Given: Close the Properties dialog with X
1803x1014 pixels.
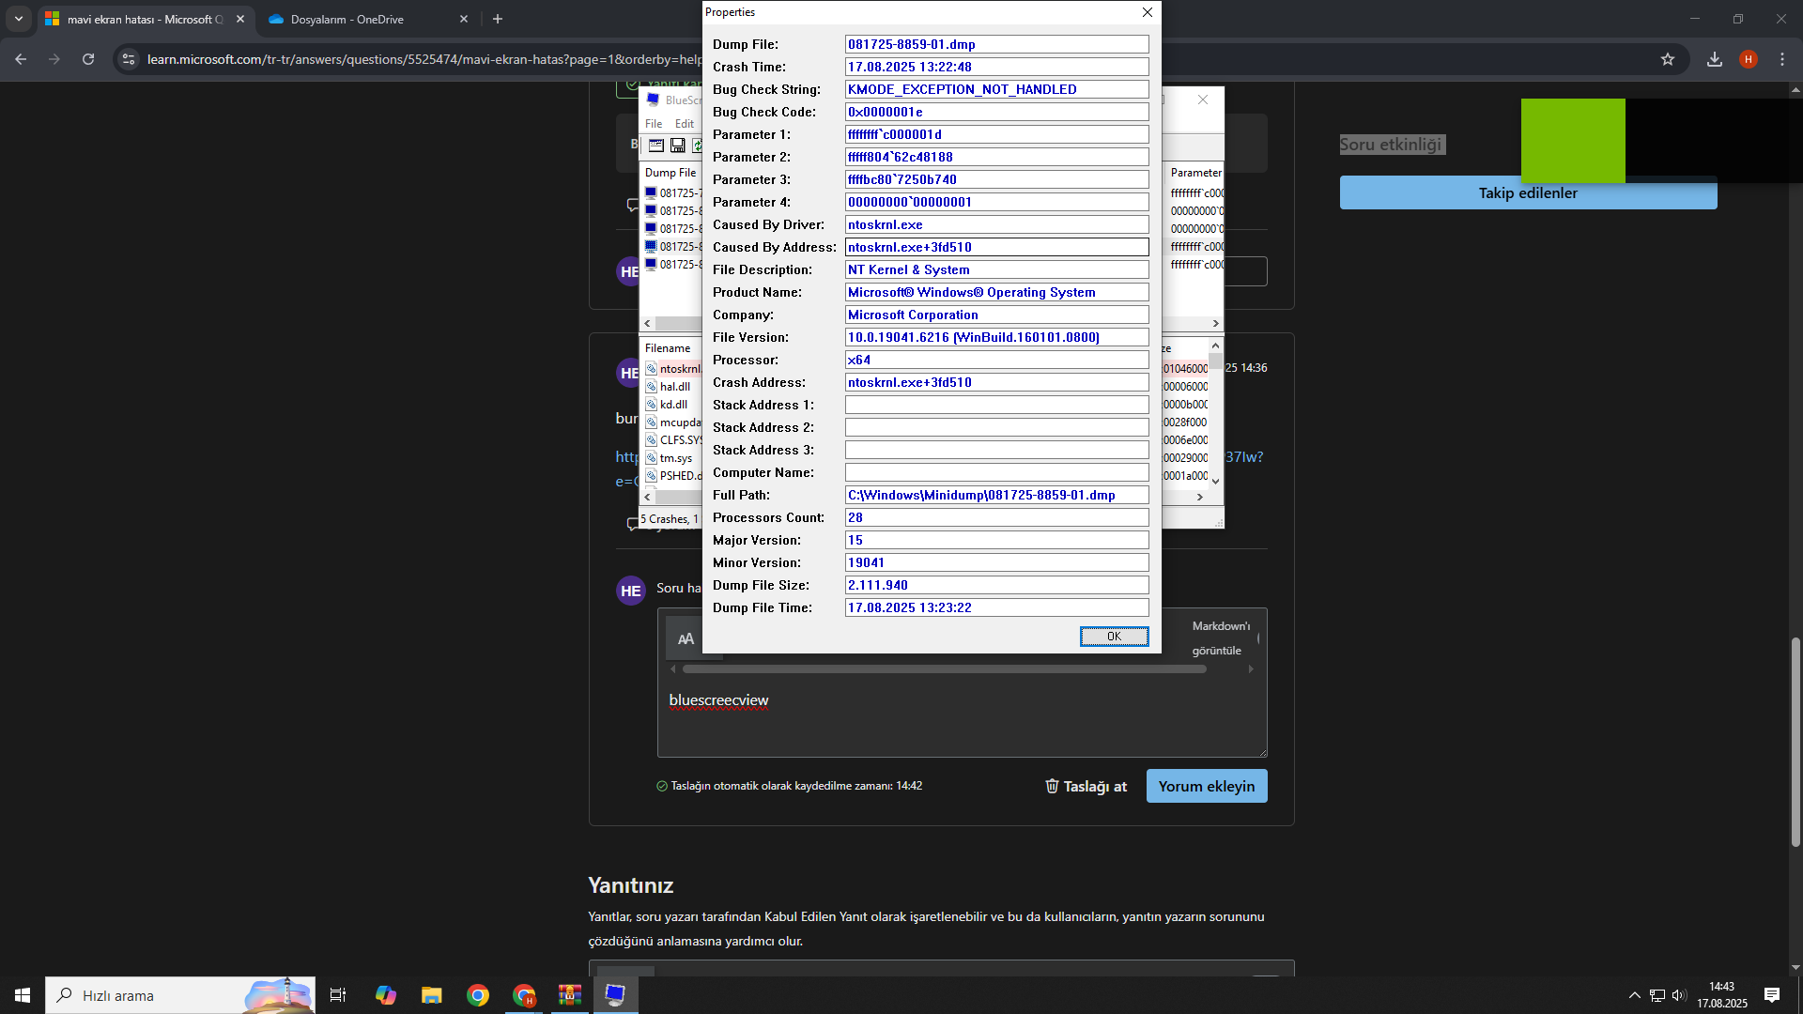Looking at the screenshot, I should tap(1147, 12).
